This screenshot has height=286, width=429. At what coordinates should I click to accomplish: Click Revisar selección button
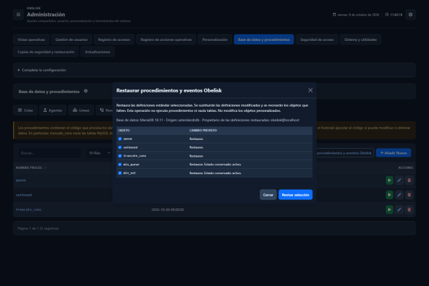(x=296, y=195)
